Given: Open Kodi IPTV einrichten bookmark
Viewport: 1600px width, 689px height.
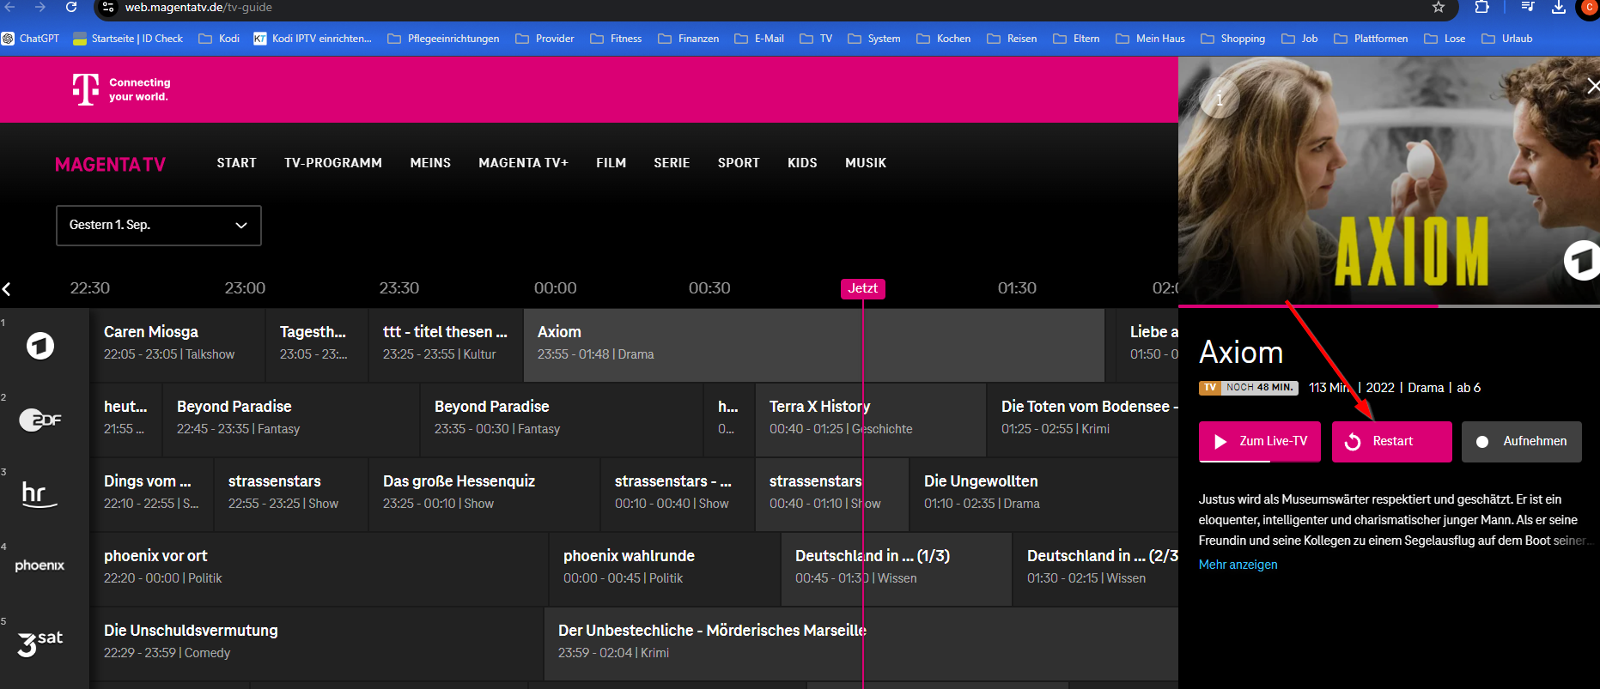Looking at the screenshot, I should (313, 39).
